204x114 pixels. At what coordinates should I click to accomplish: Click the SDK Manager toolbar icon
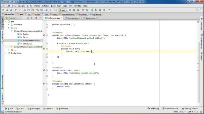pos(100,10)
